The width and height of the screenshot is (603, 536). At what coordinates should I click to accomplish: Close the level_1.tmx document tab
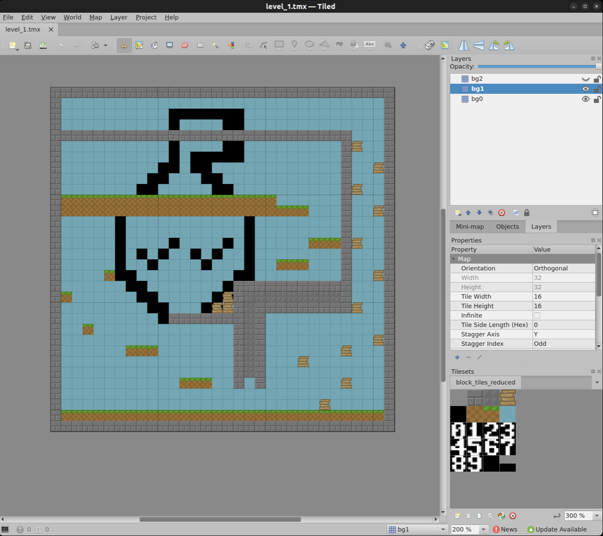pos(51,30)
